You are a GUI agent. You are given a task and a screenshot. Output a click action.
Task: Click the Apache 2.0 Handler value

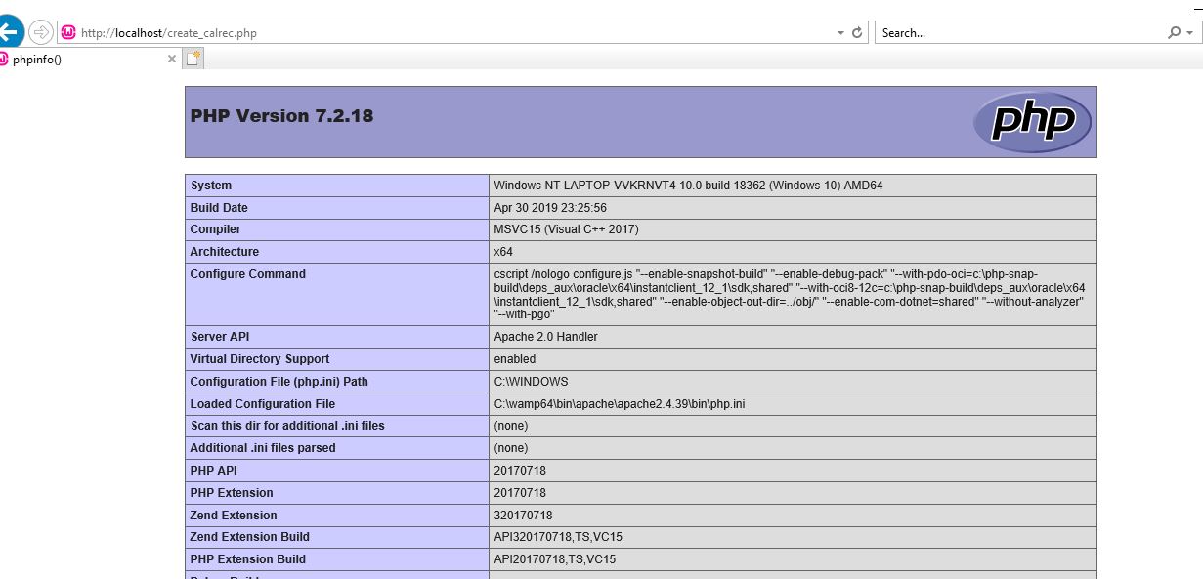(x=545, y=337)
